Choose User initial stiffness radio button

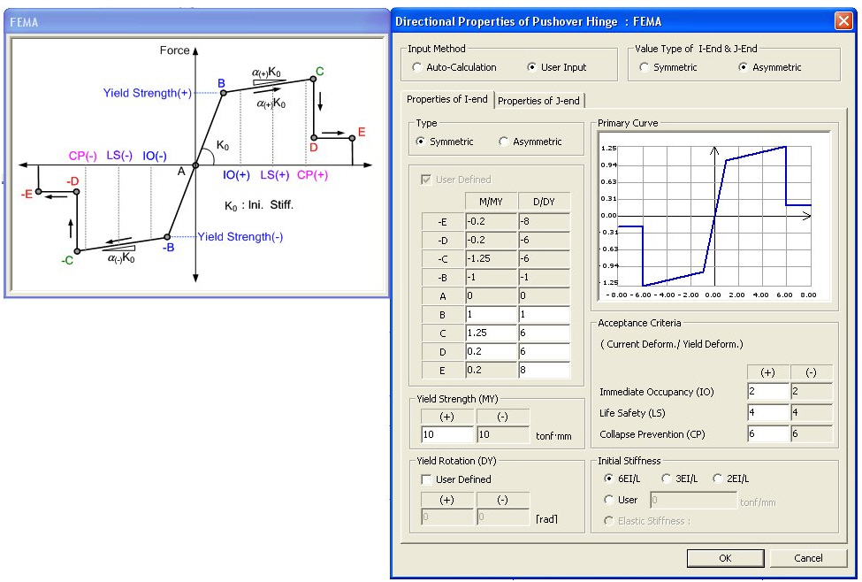[608, 500]
